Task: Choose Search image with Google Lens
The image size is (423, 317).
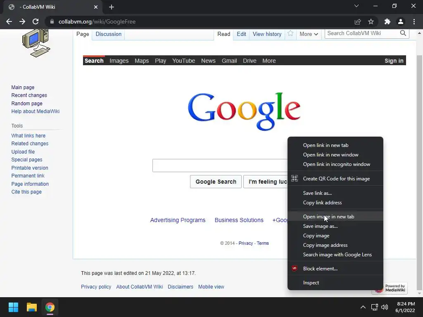Action: tap(335, 254)
